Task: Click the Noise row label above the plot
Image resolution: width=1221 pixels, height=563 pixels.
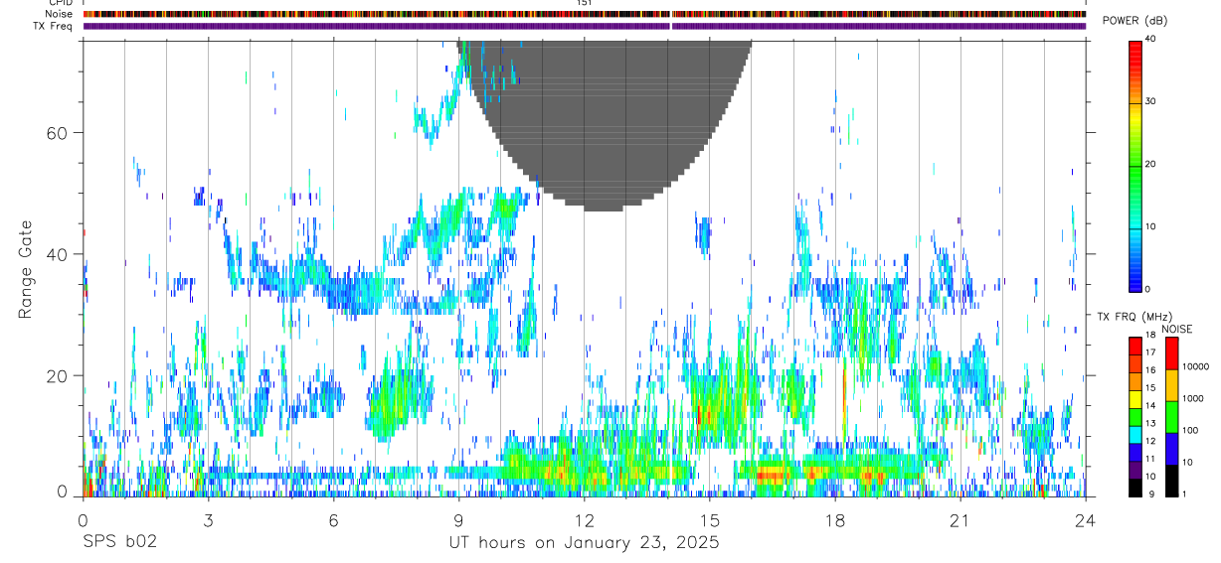Action: [60, 14]
